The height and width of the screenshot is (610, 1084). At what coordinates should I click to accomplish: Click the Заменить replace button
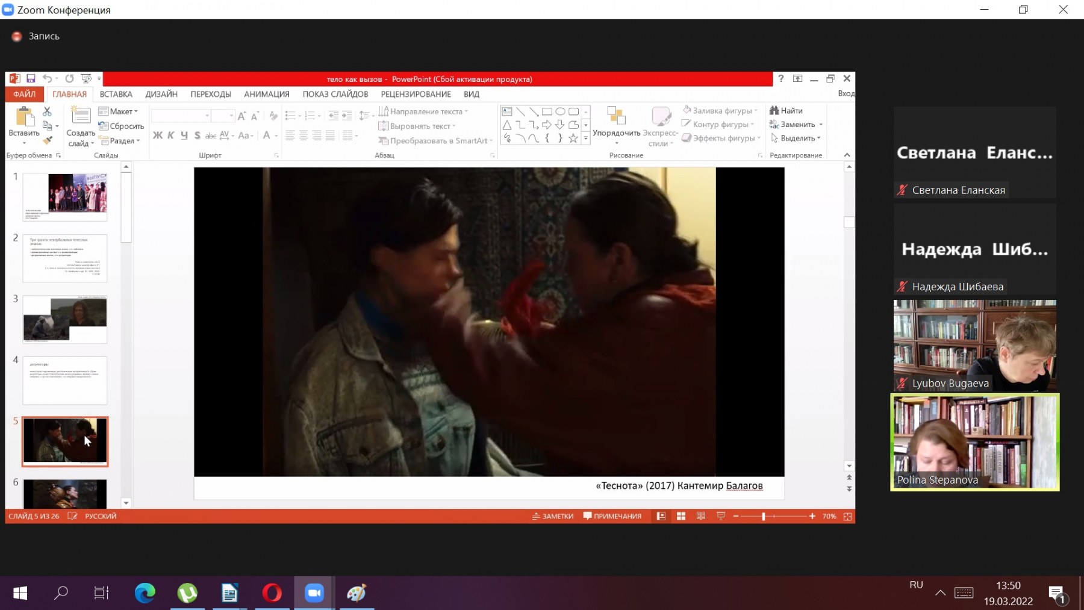[796, 124]
